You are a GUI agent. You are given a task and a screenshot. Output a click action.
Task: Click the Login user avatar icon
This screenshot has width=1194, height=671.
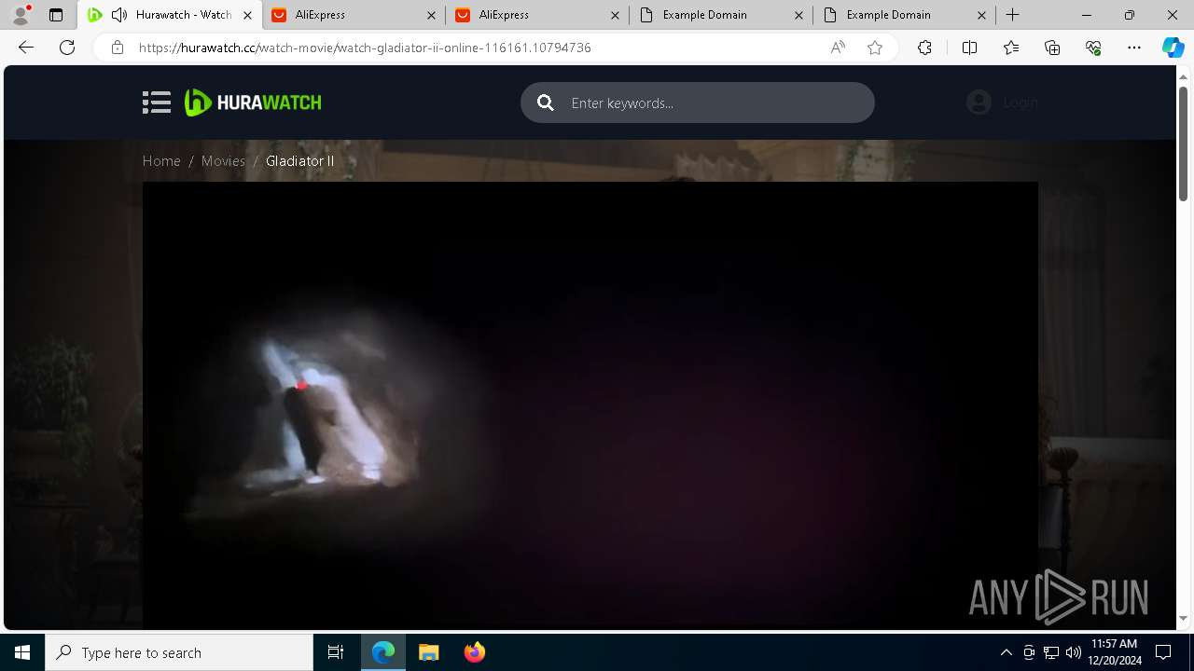pyautogui.click(x=979, y=103)
